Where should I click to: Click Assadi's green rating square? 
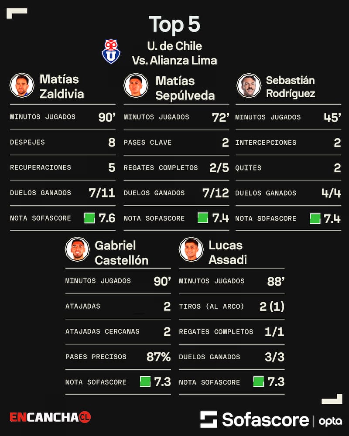click(259, 382)
